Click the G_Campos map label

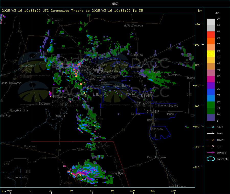174,74
